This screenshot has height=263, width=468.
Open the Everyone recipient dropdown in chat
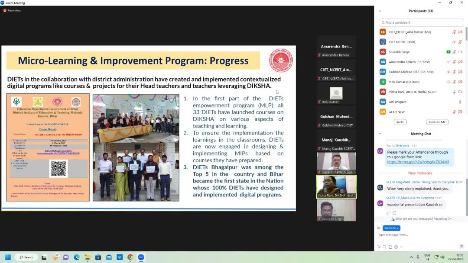point(391,228)
